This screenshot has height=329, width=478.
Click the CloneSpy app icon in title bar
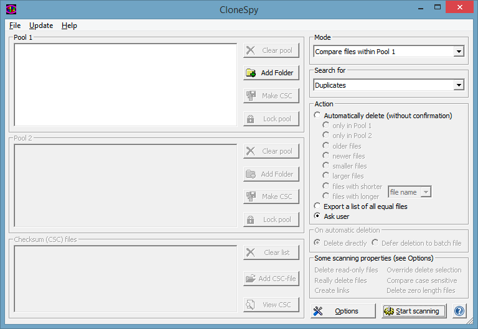click(x=11, y=9)
